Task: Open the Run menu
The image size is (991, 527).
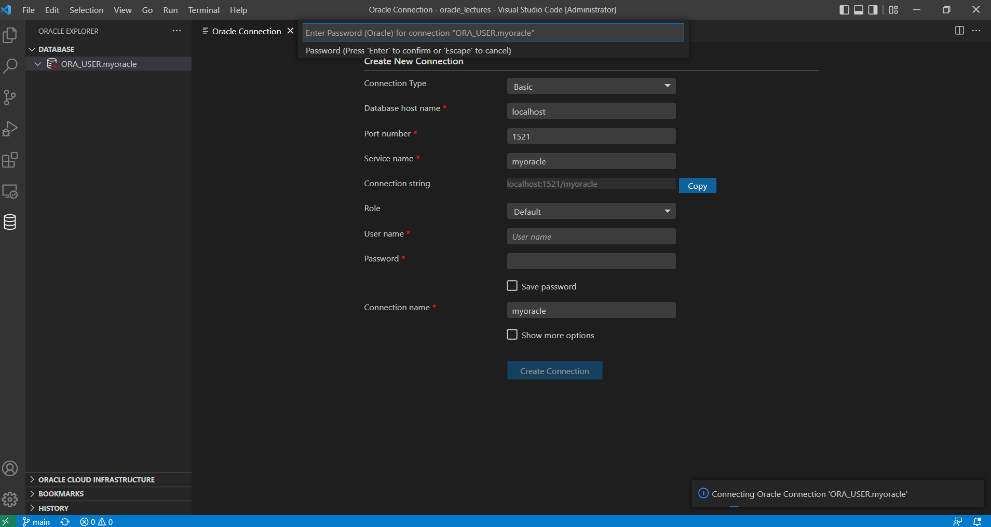Action: [170, 10]
